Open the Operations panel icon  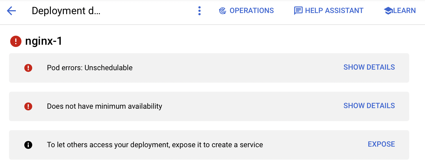[x=223, y=10]
